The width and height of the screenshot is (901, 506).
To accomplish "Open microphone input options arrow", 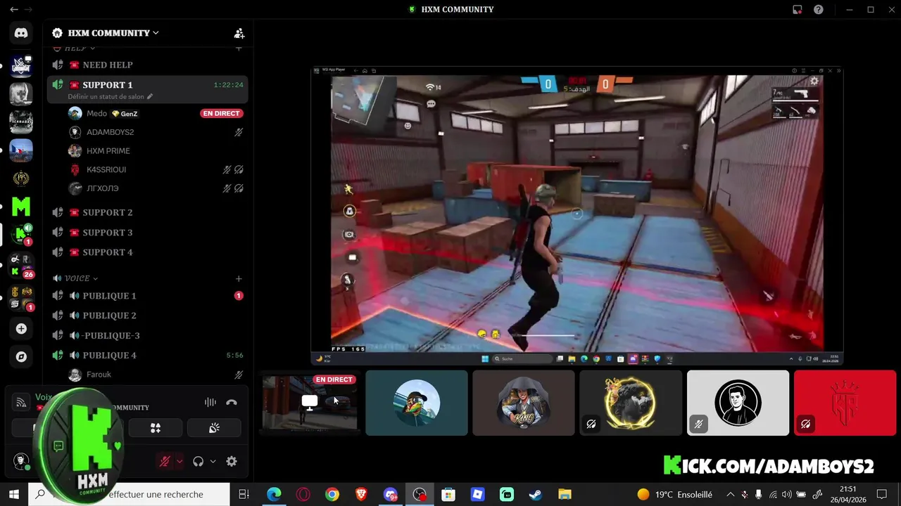I will (179, 461).
